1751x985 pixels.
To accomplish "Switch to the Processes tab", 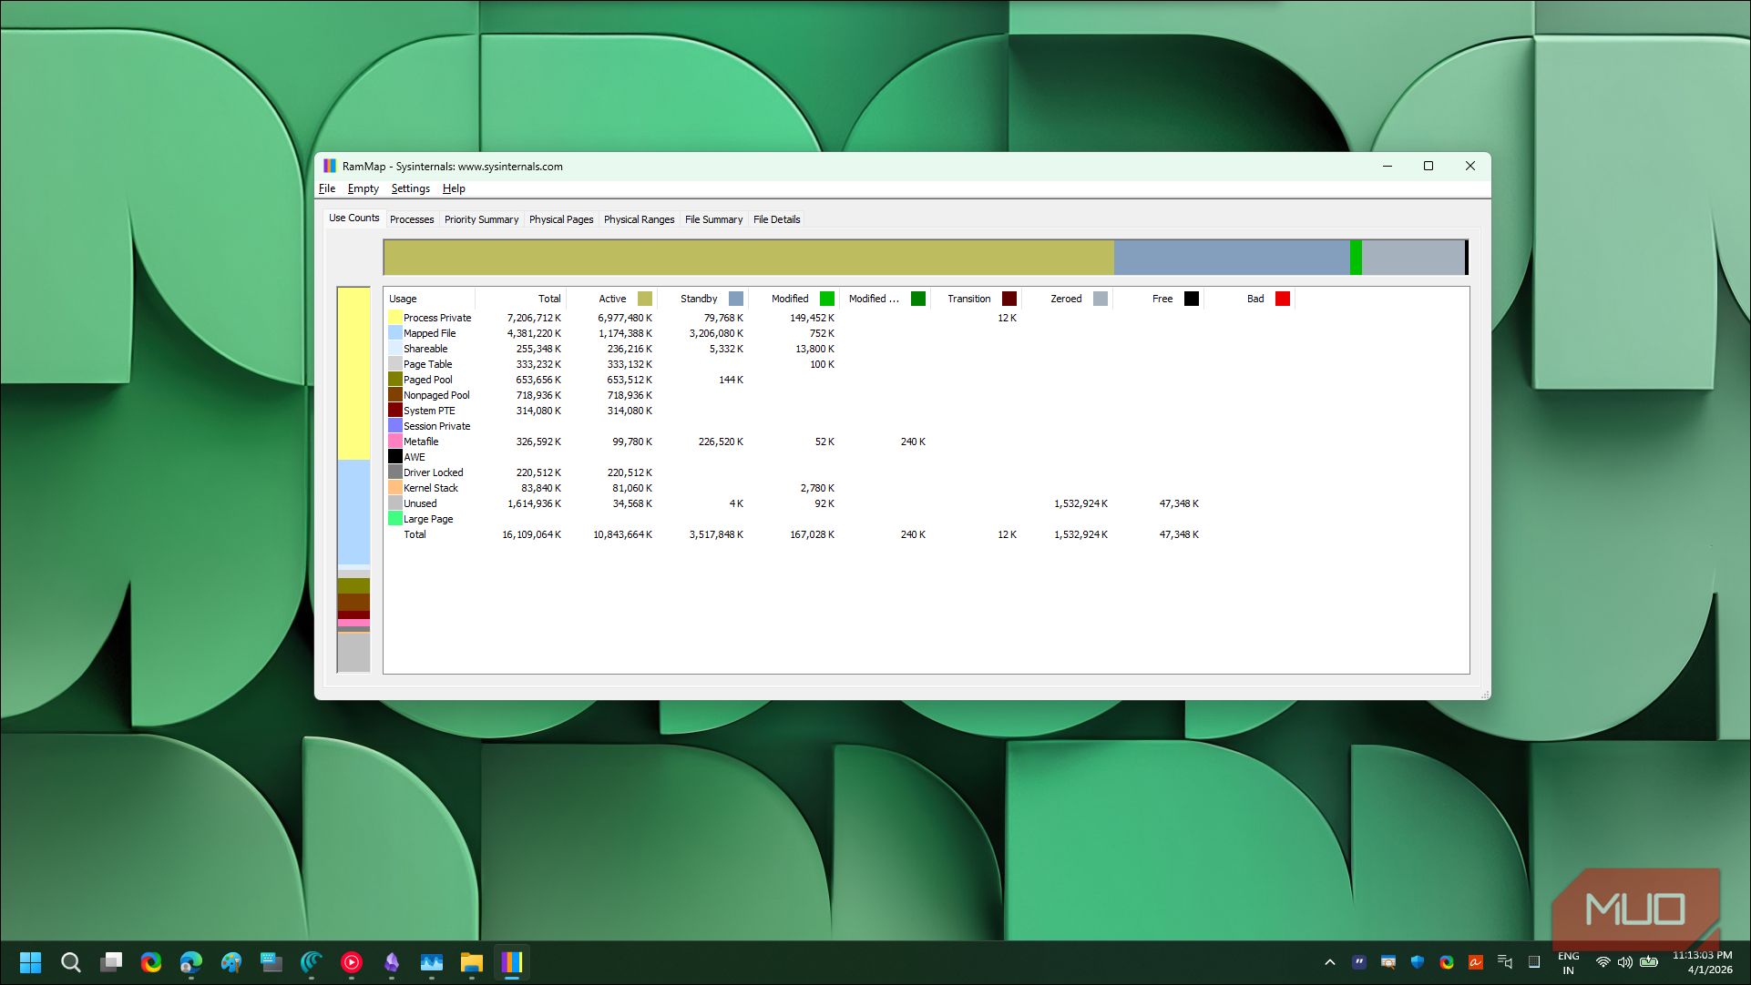I will pos(412,219).
